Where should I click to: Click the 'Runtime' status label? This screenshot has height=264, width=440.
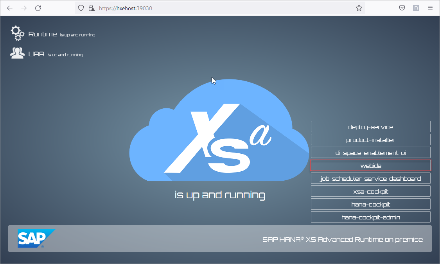(43, 34)
